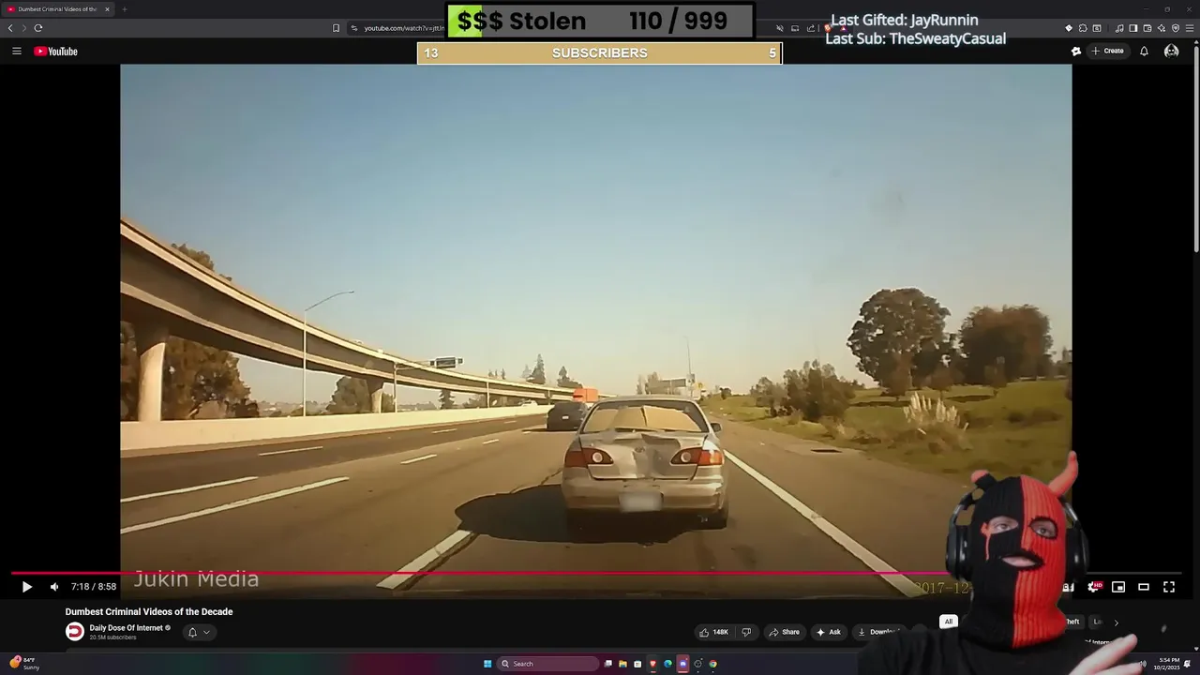Click the Share button under the video

point(785,632)
